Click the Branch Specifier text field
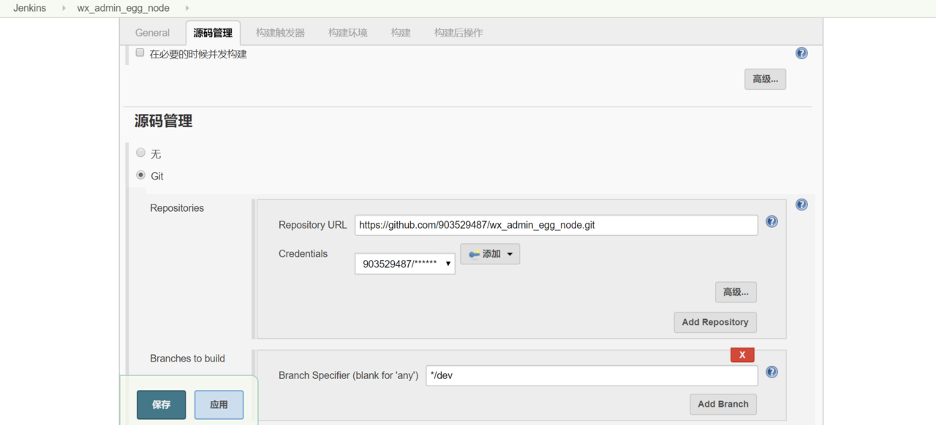 592,375
